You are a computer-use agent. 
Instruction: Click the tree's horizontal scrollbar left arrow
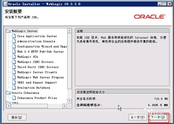point(9,106)
